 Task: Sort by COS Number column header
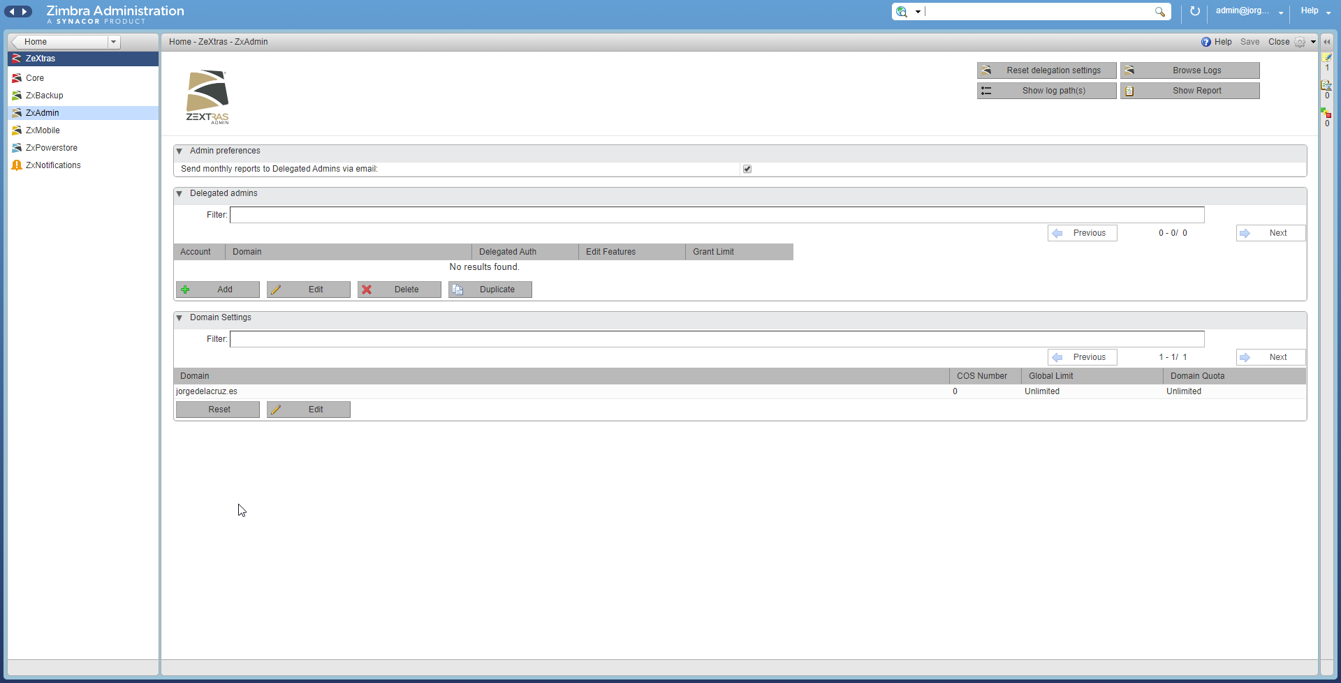pyautogui.click(x=985, y=376)
